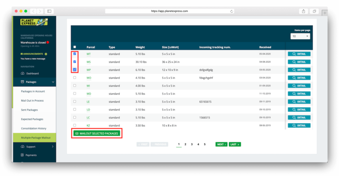This screenshot has height=176, width=339.
Task: Click the browser address bar
Action: (x=169, y=11)
